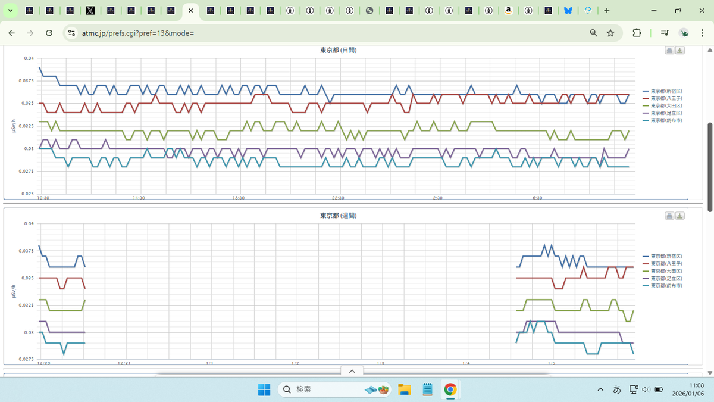714x402 pixels.
Task: Switch to the X (Twitter) tab
Action: point(90,11)
